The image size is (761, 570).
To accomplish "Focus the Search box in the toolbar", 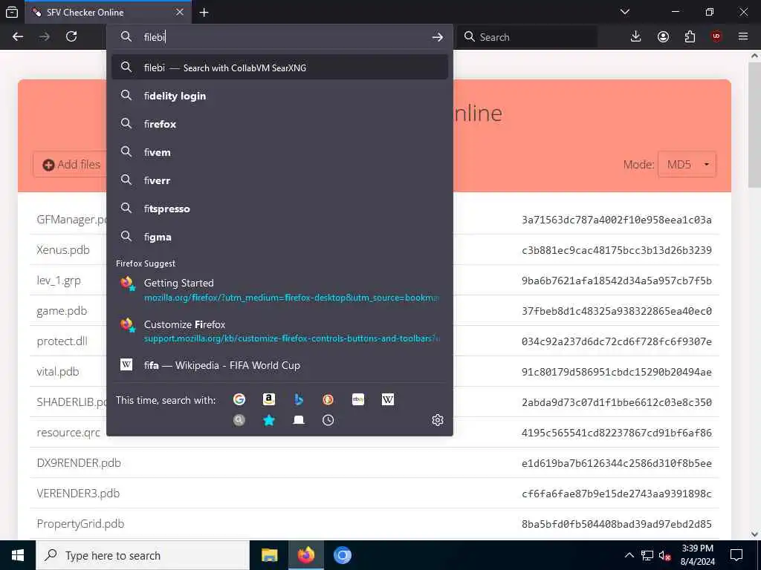I will (x=527, y=37).
